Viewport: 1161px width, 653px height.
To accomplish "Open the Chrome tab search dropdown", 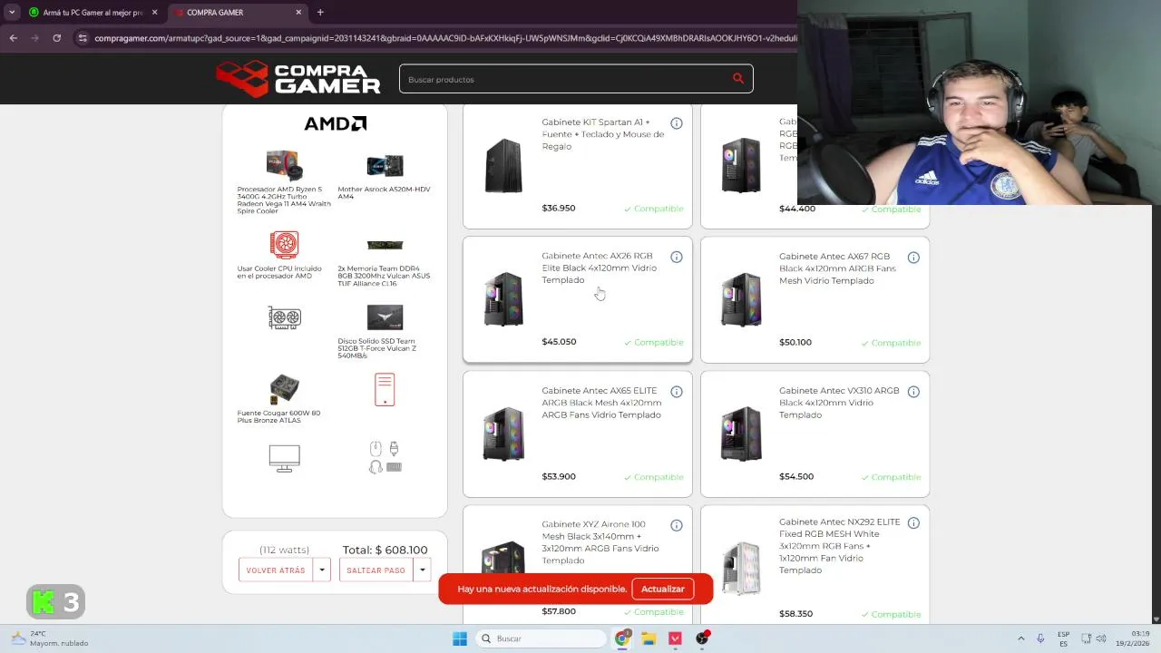I will (12, 13).
